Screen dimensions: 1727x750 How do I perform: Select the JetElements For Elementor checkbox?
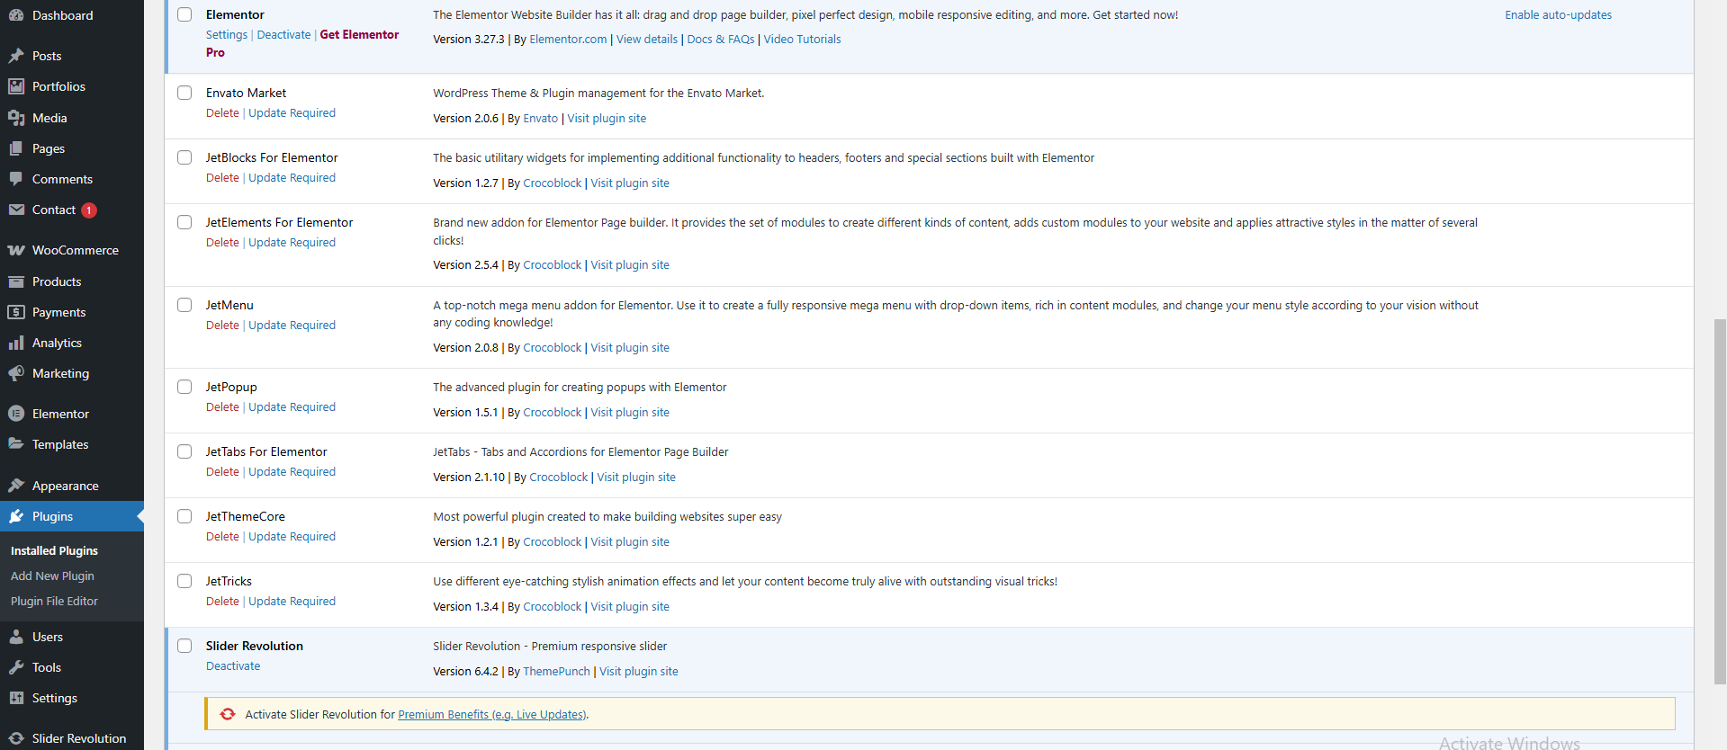click(x=184, y=222)
